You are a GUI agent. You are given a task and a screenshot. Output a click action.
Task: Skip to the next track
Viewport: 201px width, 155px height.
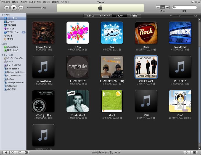(21, 8)
